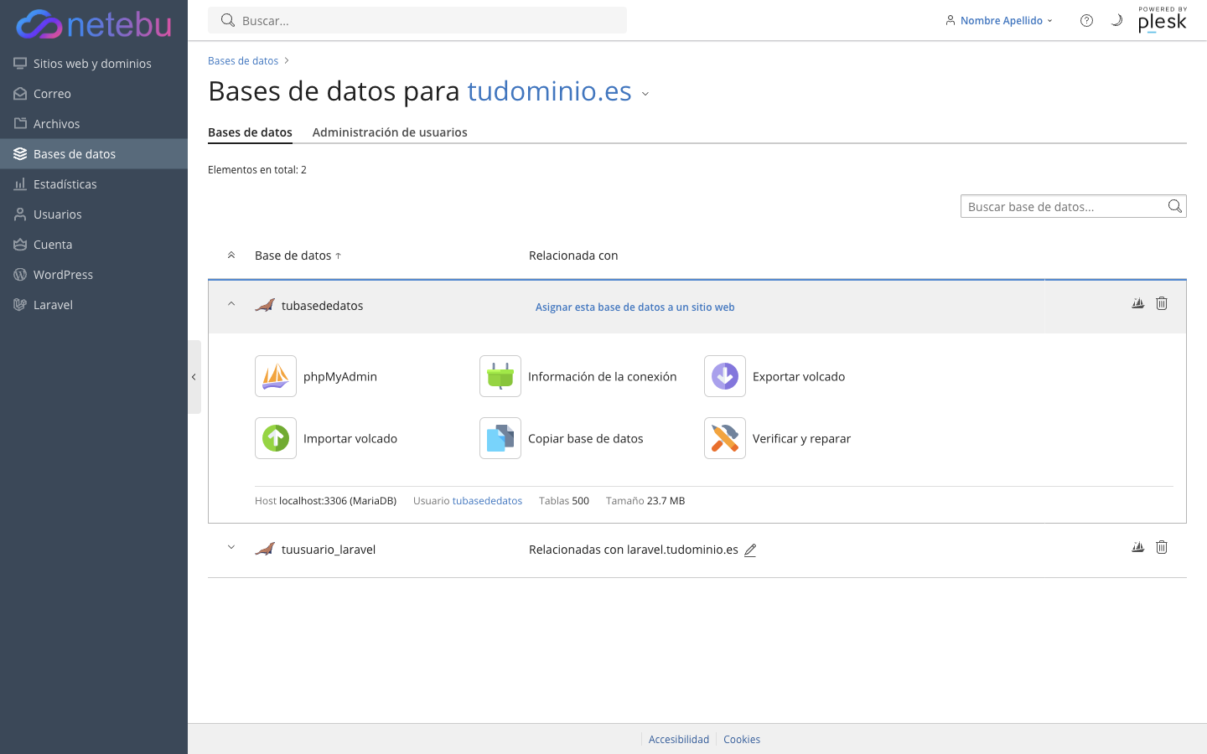Viewport: 1207px width, 754px height.
Task: Switch to Administración de usuarios tab
Action: tap(390, 132)
